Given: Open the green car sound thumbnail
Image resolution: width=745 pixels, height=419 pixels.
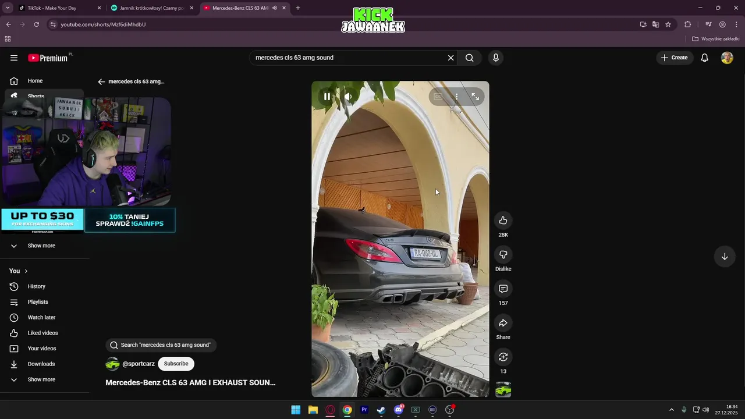Looking at the screenshot, I should click(x=503, y=389).
